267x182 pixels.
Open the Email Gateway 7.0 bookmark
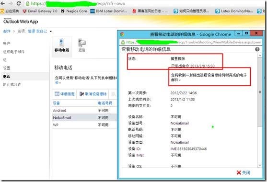click(40, 11)
